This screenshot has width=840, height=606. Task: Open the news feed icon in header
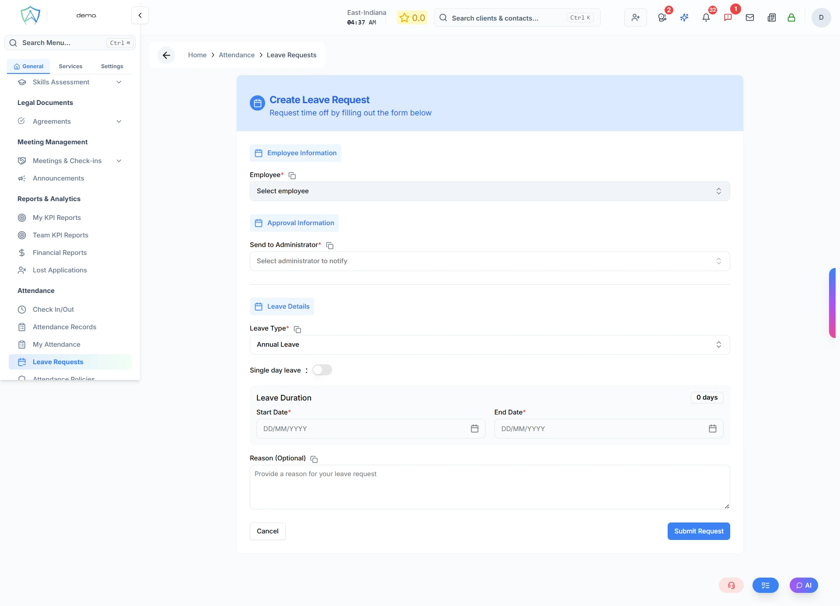pyautogui.click(x=771, y=17)
